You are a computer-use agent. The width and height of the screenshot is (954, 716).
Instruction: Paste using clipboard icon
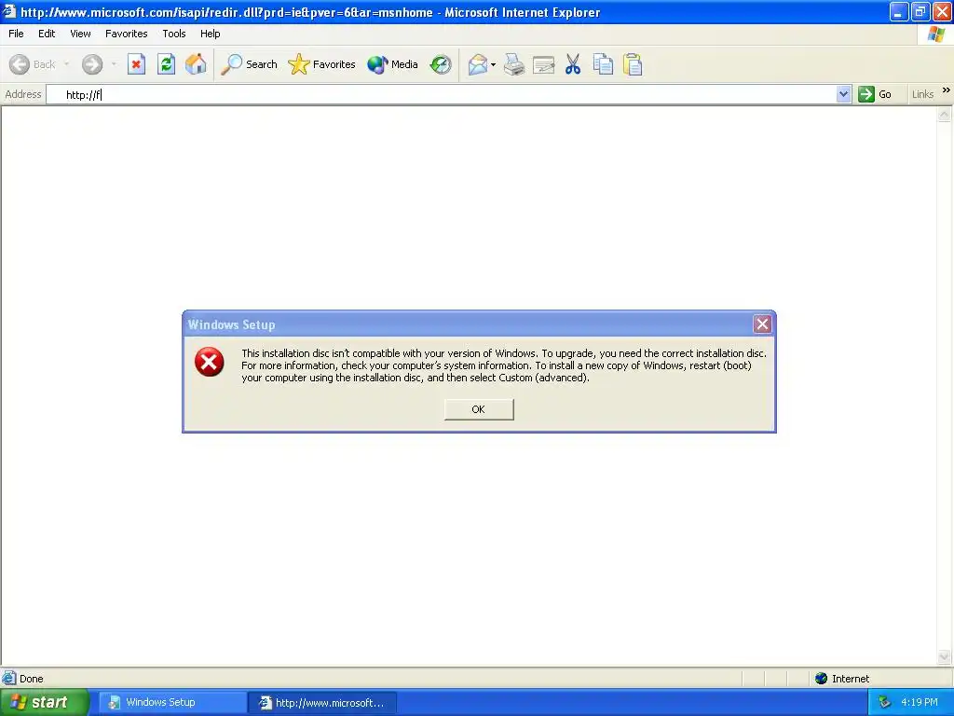tap(633, 64)
